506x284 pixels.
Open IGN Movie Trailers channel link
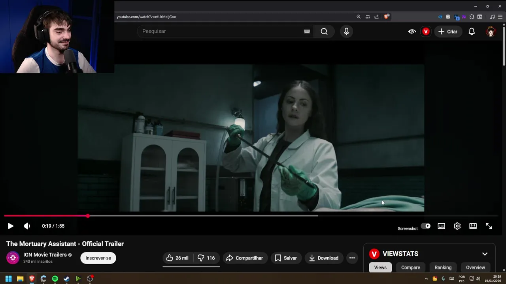point(45,255)
